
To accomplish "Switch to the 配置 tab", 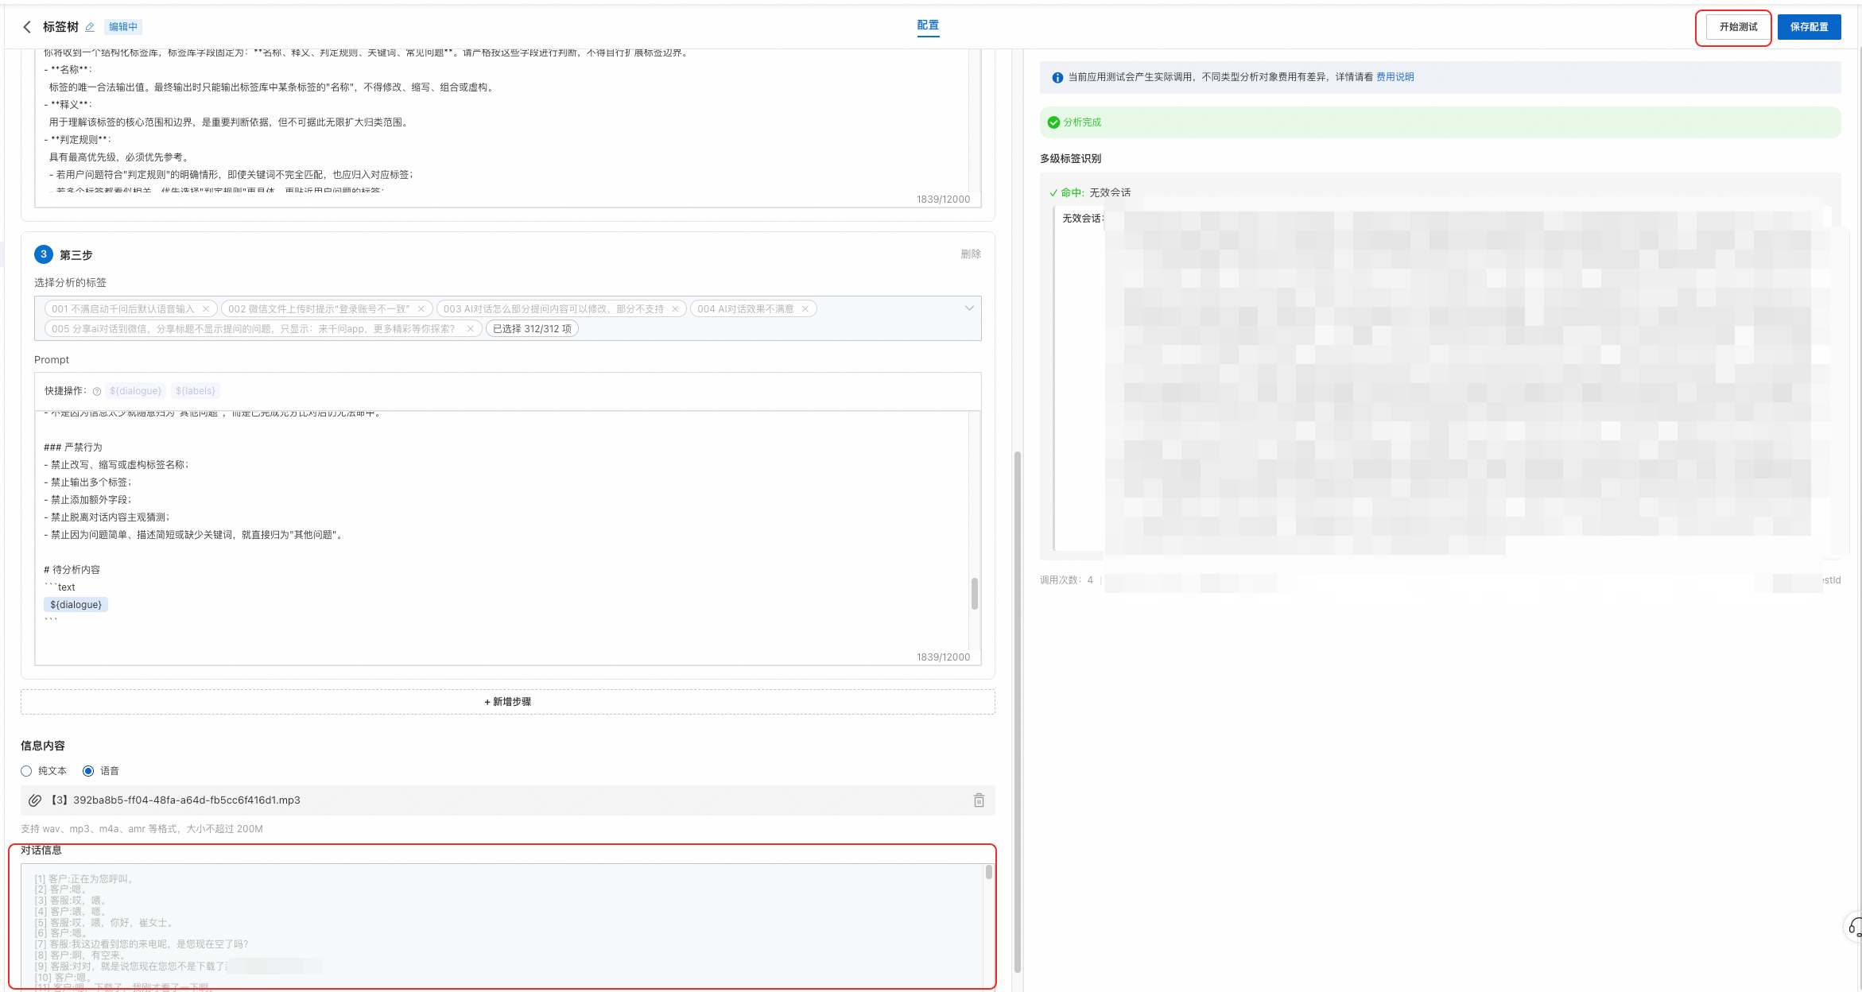I will pyautogui.click(x=928, y=25).
